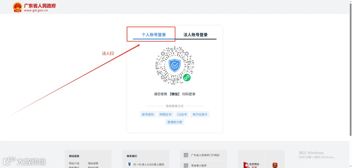
Task: Switch to 个人账号登录 tab
Action: [154, 35]
